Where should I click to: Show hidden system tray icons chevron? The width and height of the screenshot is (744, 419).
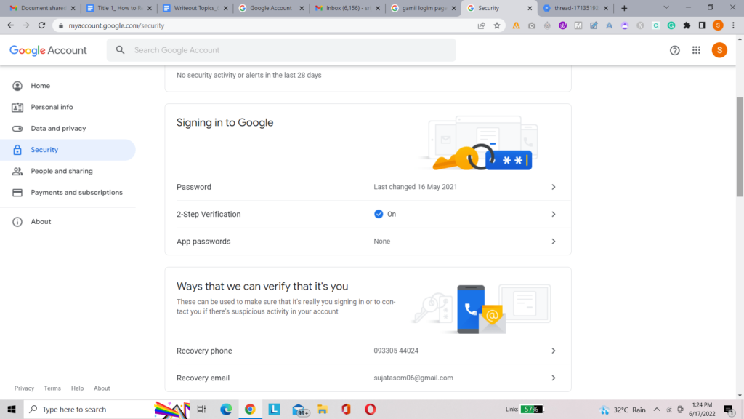point(656,410)
